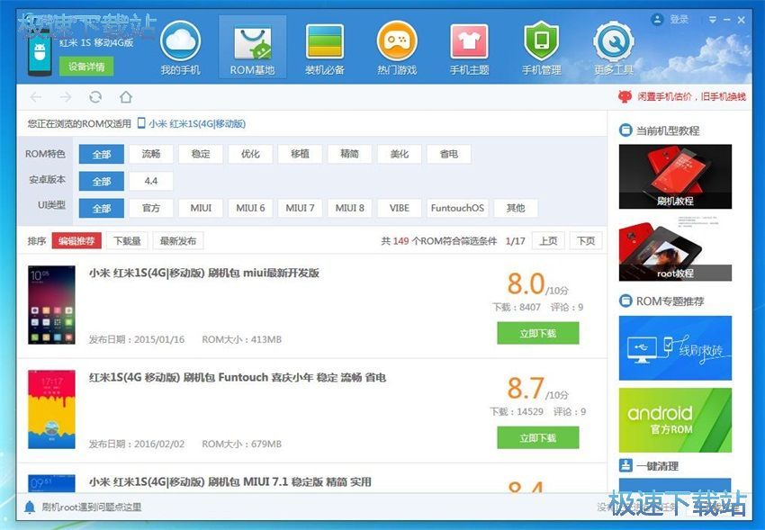Refresh the ROM page
765x530 pixels.
pyautogui.click(x=95, y=97)
